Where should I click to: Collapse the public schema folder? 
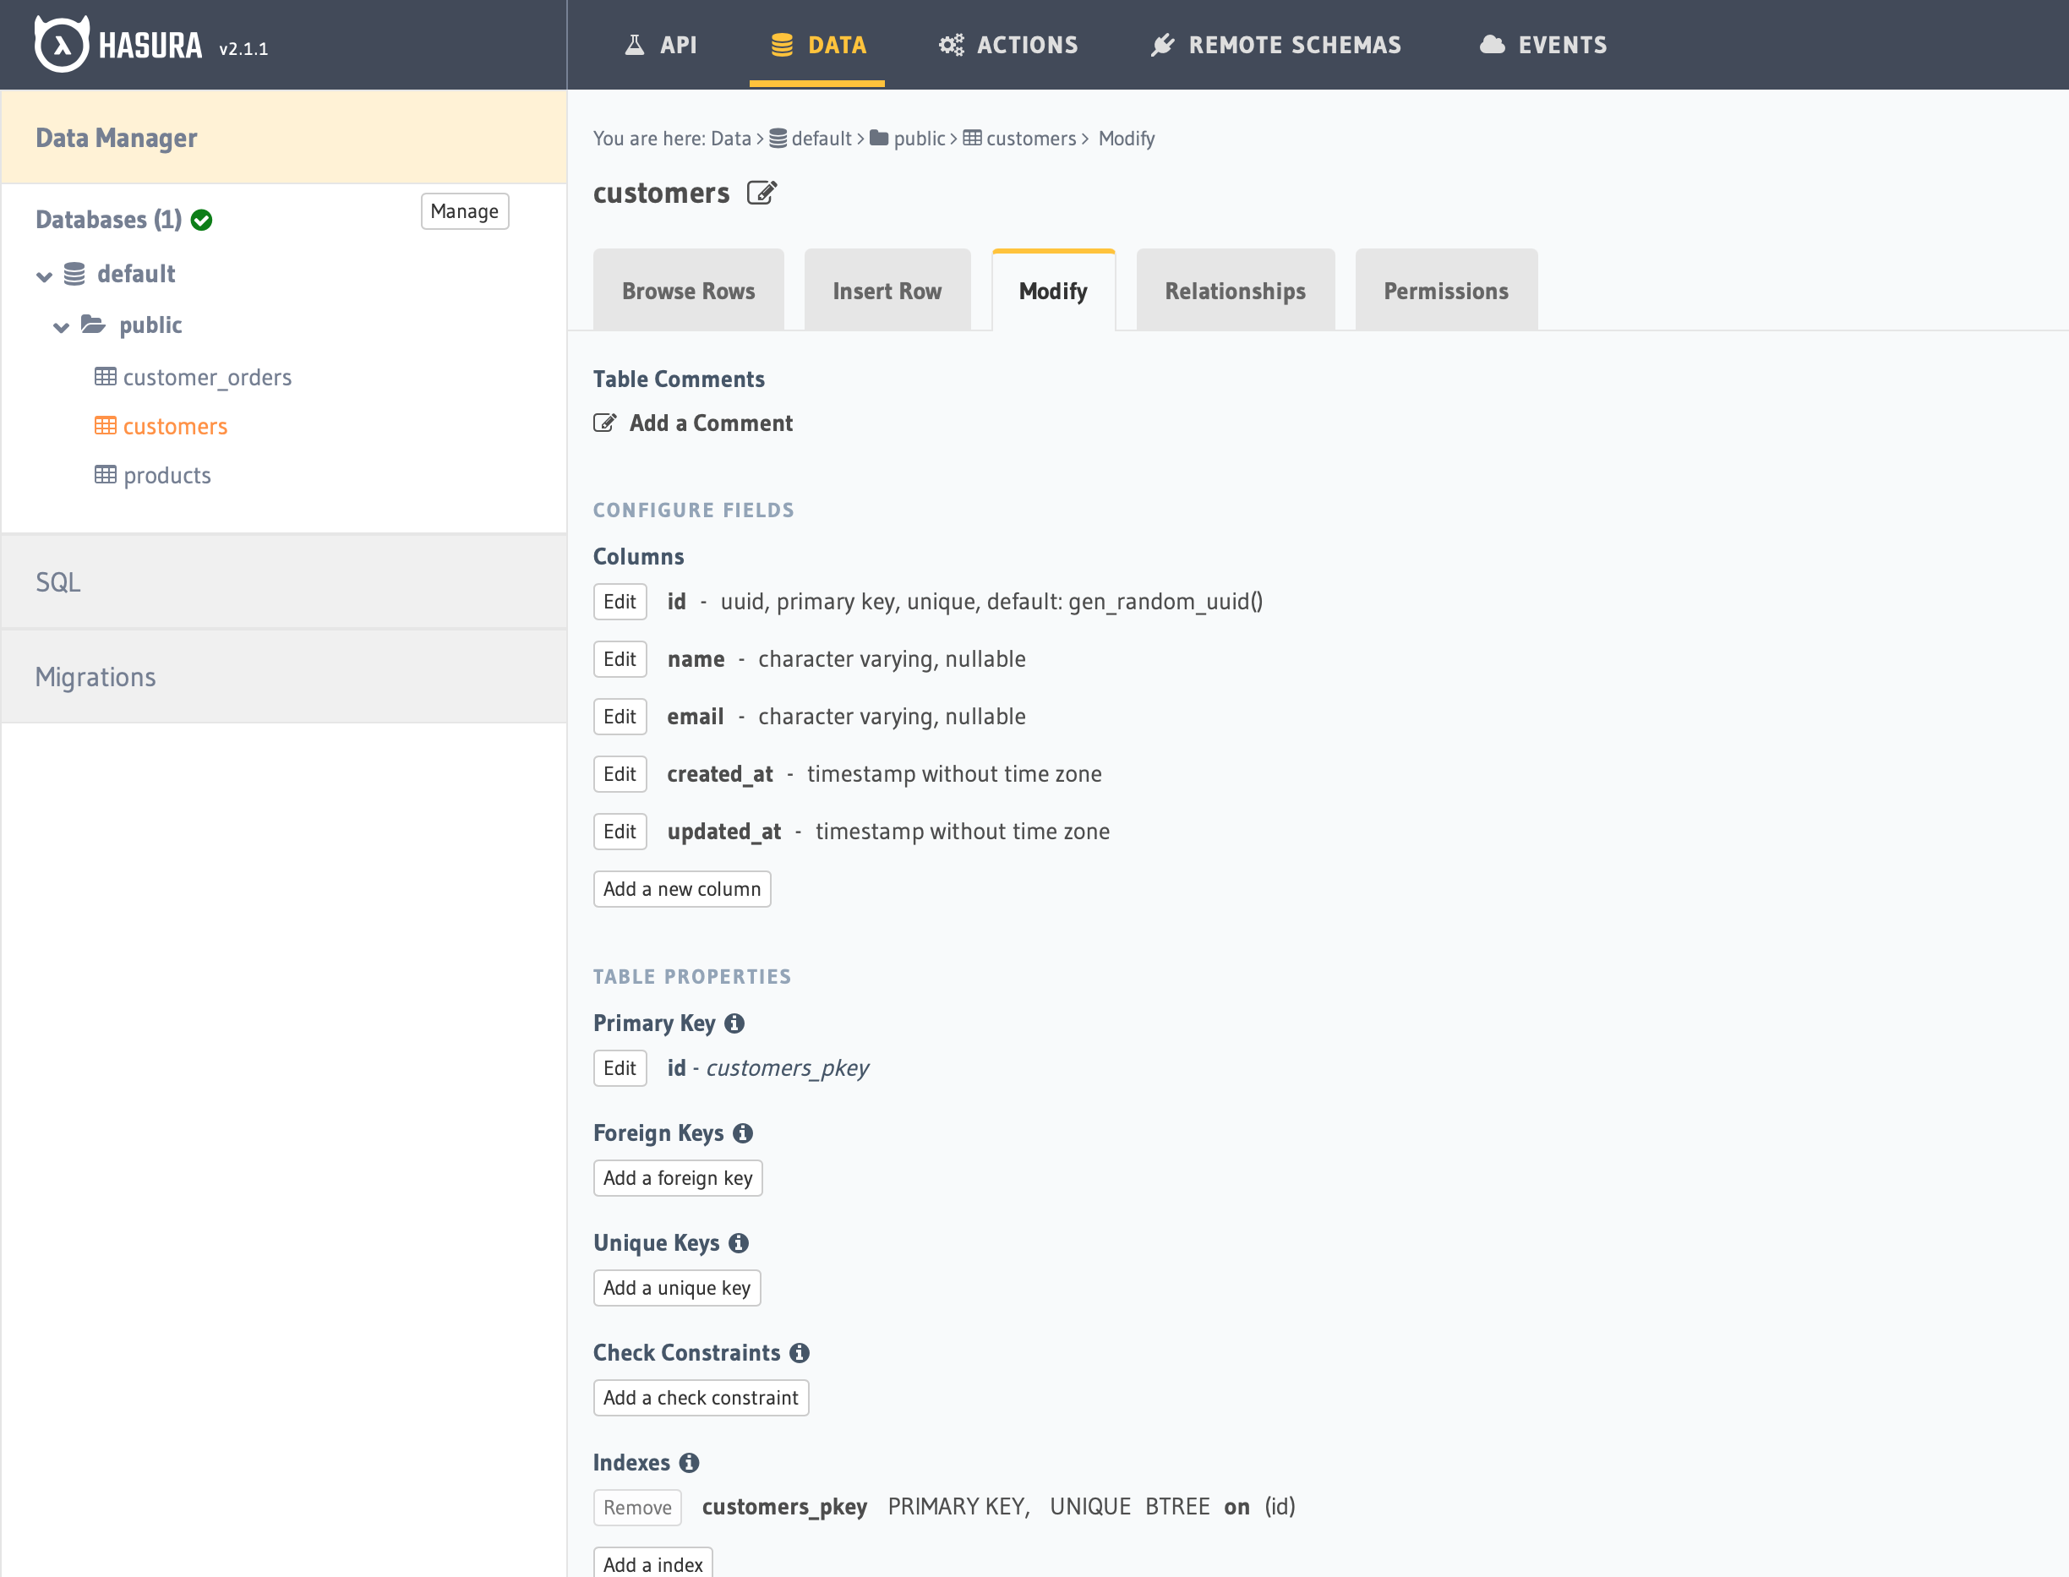pyautogui.click(x=61, y=327)
